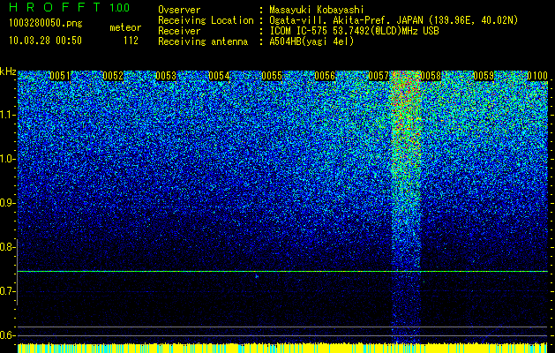Click the small meteor echo dot below 0055

[257, 276]
